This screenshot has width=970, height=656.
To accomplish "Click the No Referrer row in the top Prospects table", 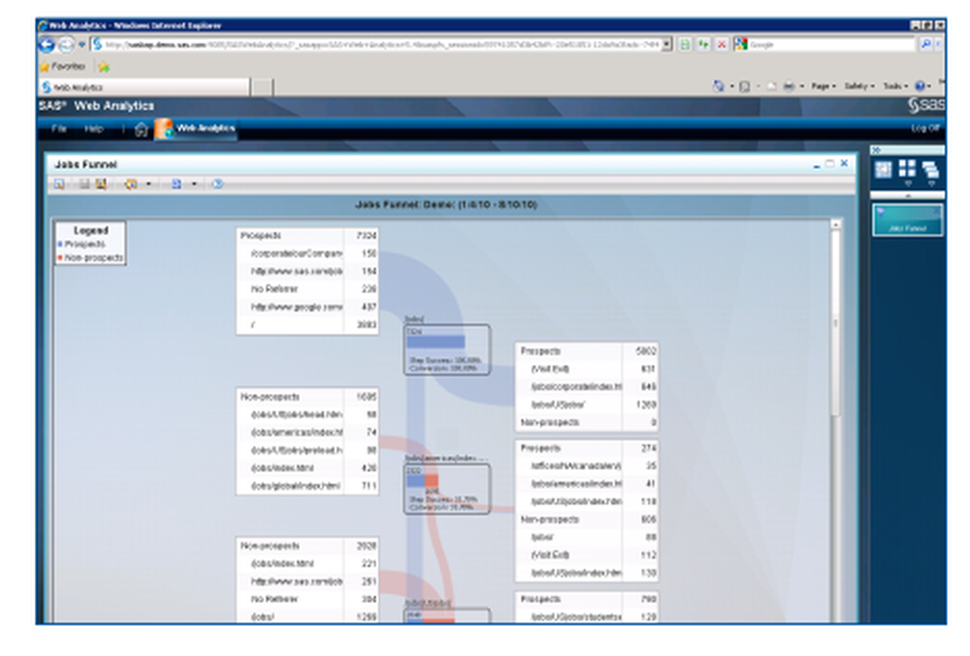I will click(x=307, y=289).
